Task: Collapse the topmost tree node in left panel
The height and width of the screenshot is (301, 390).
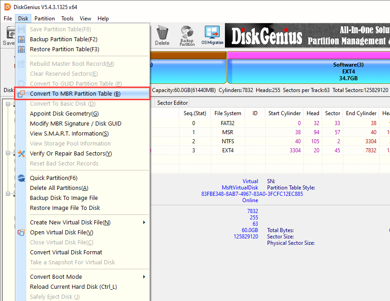Action: click(x=8, y=104)
